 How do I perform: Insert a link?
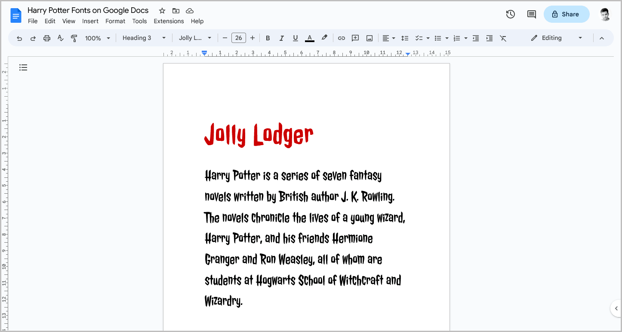pyautogui.click(x=341, y=38)
